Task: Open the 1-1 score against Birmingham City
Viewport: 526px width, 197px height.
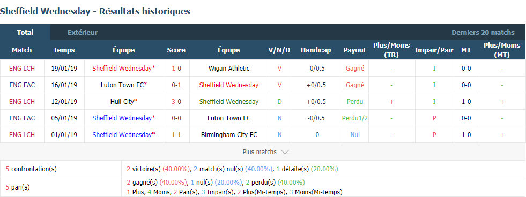Action: pos(176,135)
